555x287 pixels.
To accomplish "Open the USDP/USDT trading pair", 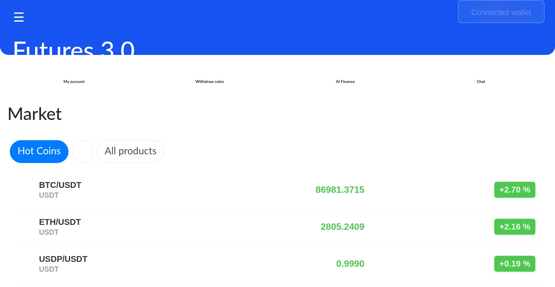I will click(x=63, y=259).
